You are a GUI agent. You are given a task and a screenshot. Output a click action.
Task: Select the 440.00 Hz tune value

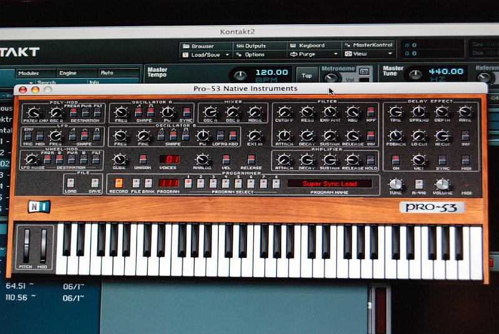click(x=446, y=71)
